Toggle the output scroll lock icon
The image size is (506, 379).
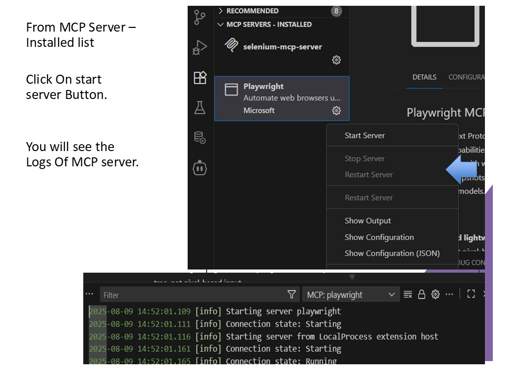(422, 294)
